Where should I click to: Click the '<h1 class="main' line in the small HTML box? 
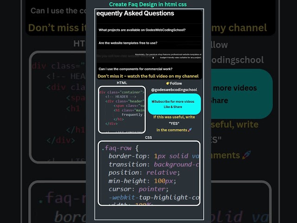[x=129, y=110]
